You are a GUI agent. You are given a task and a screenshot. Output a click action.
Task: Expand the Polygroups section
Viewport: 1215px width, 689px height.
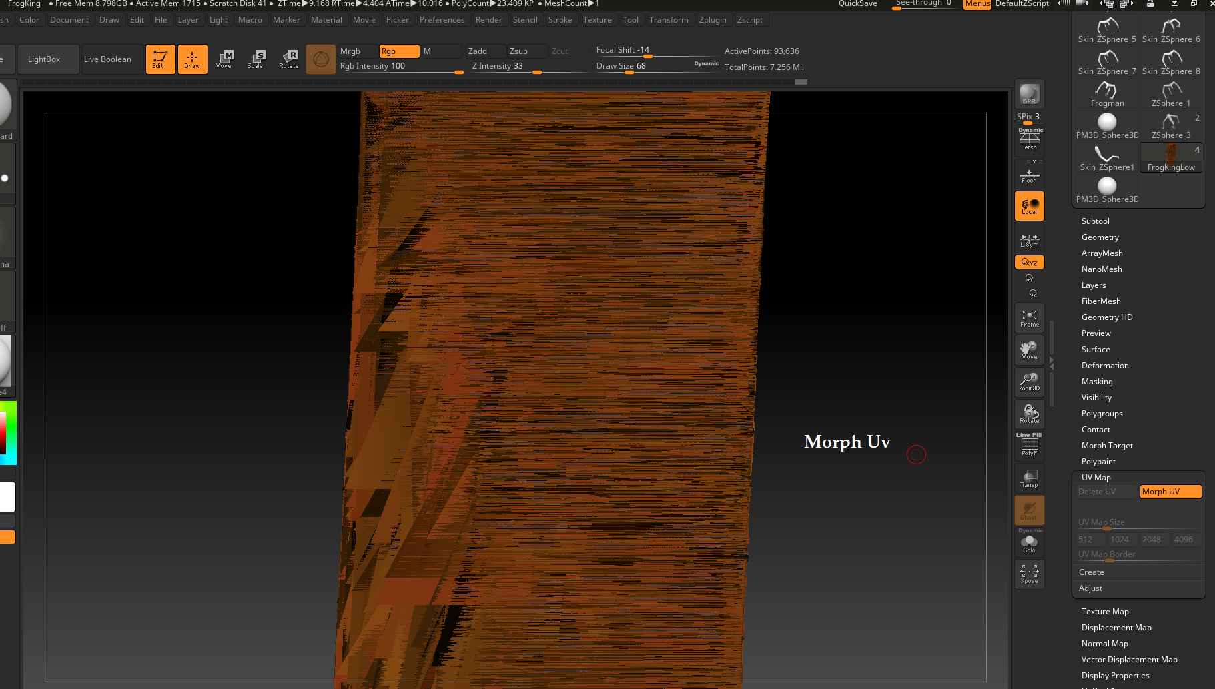[x=1102, y=414]
